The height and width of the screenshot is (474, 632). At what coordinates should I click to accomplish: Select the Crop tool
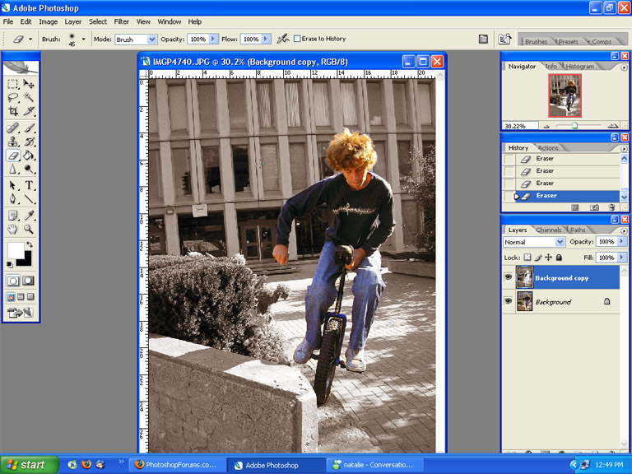[13, 110]
